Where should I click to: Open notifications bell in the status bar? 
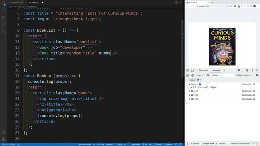click(180, 144)
